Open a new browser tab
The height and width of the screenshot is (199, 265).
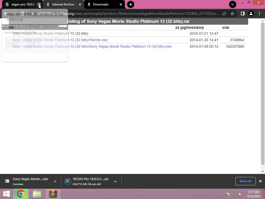click(131, 4)
